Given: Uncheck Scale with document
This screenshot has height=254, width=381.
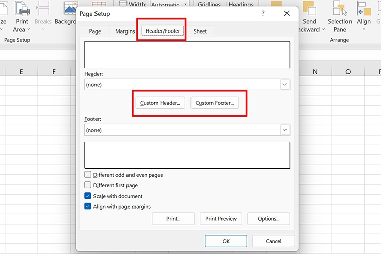Looking at the screenshot, I should 88,196.
